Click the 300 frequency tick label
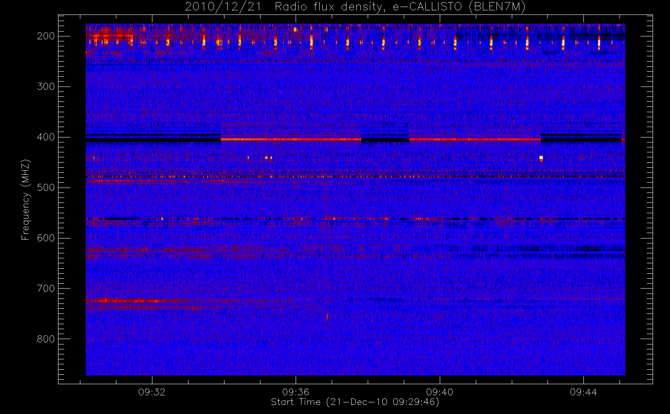This screenshot has height=414, width=670. (46, 87)
